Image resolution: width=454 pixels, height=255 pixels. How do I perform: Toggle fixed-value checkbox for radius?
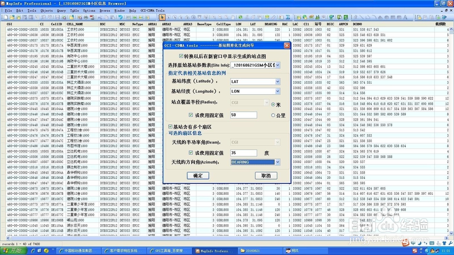(x=191, y=115)
